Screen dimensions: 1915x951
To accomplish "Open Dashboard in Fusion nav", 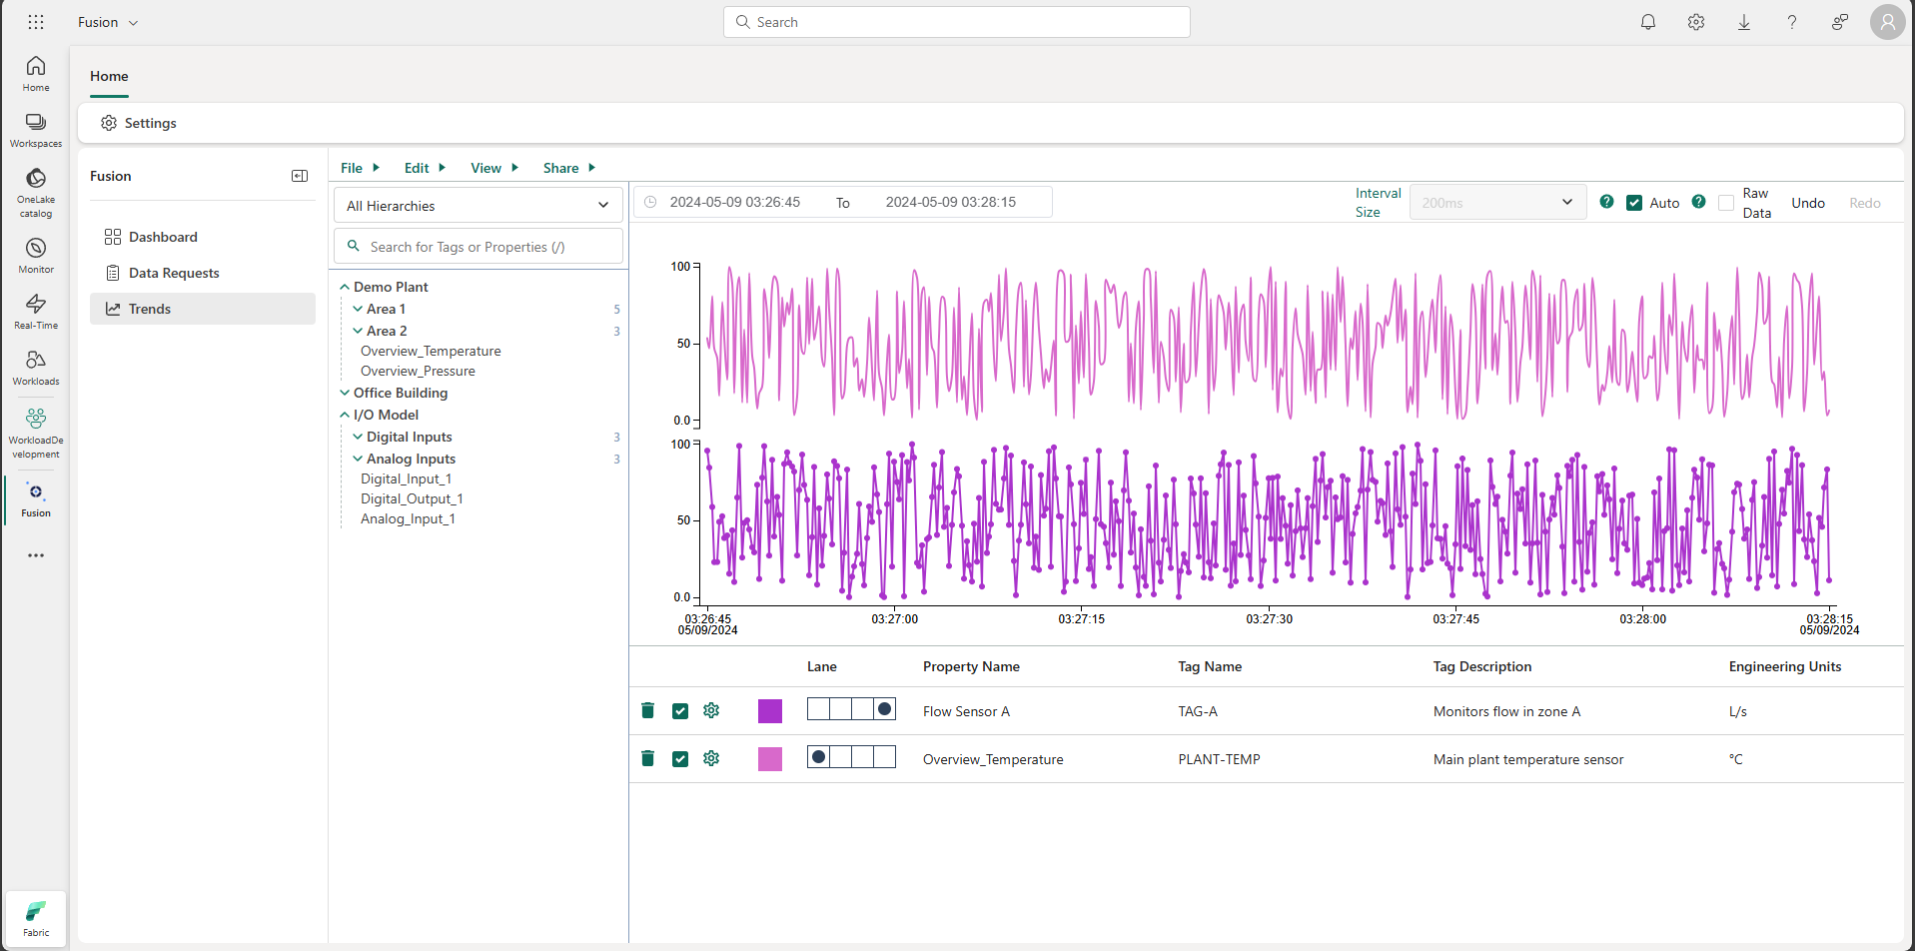I will [x=203, y=237].
